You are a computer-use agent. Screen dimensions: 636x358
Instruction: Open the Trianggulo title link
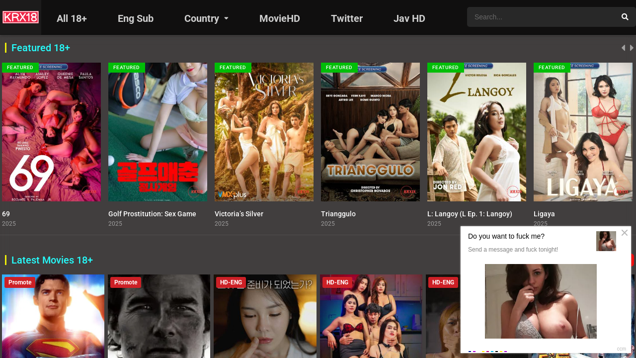coord(338,214)
